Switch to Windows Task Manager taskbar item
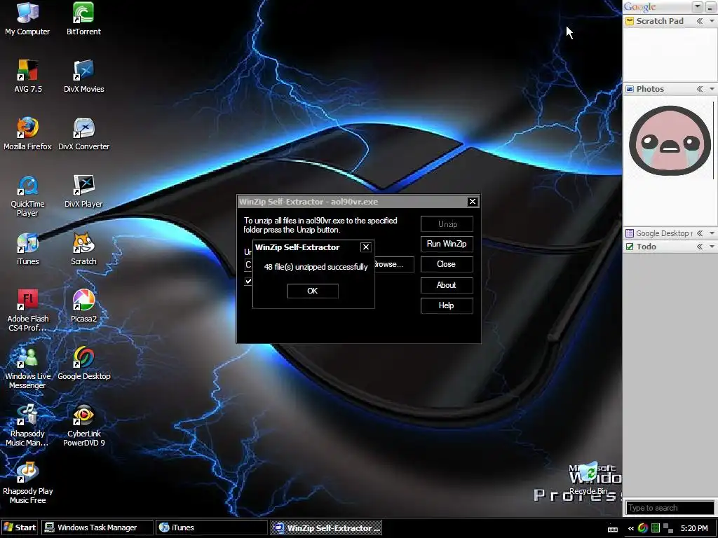The image size is (718, 538). [97, 527]
